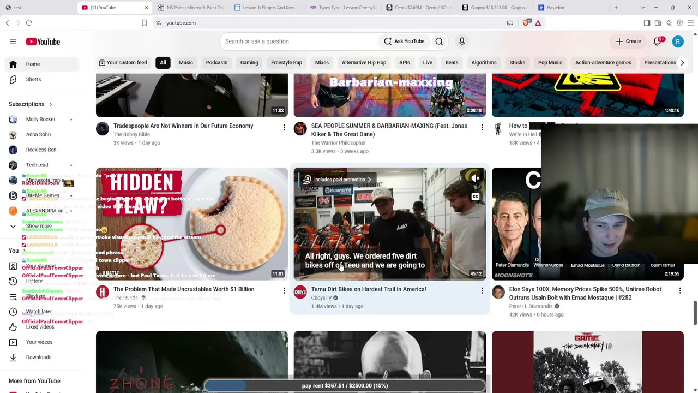Open a new browser tab
This screenshot has height=393, width=698.
[x=616, y=8]
